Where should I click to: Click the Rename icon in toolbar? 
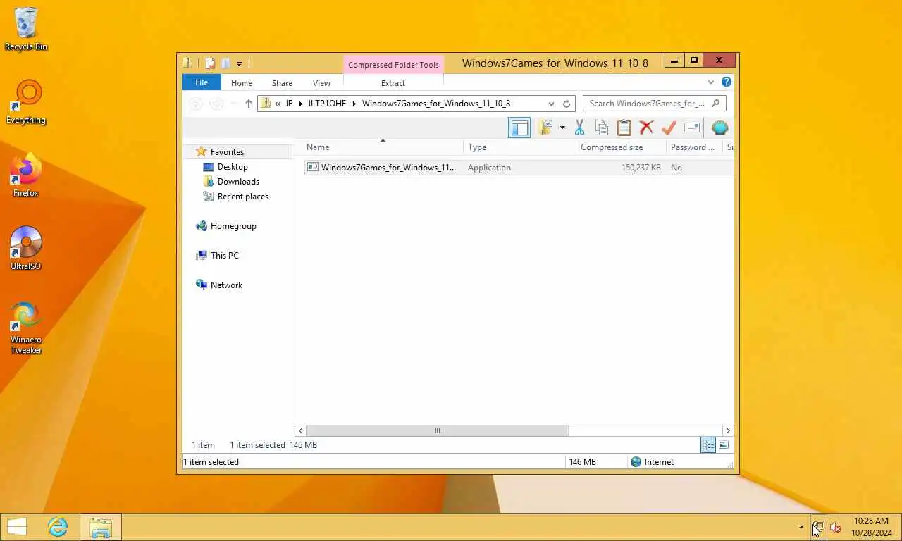691,128
